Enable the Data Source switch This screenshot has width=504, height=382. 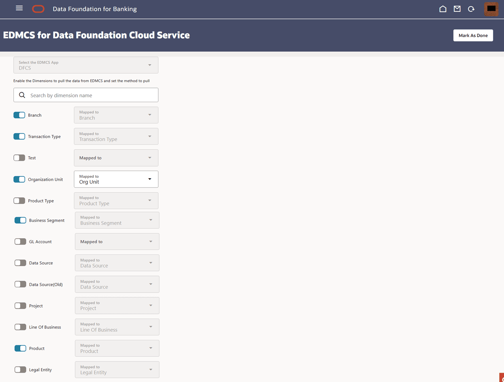tap(20, 263)
